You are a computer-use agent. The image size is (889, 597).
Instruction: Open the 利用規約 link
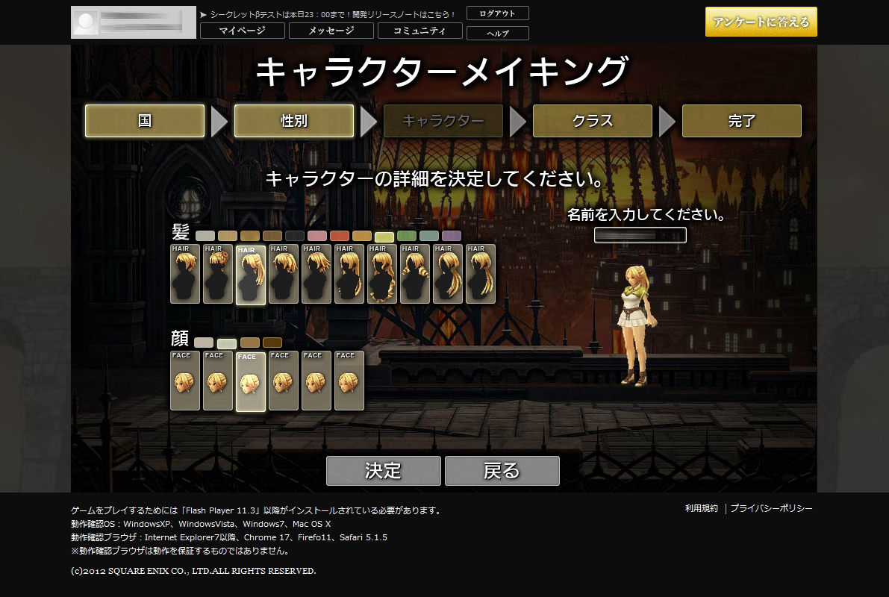702,508
